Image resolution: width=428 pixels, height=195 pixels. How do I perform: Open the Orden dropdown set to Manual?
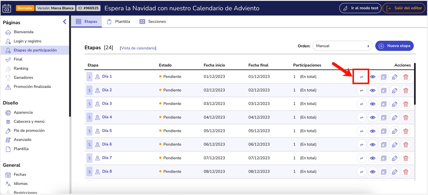click(342, 46)
